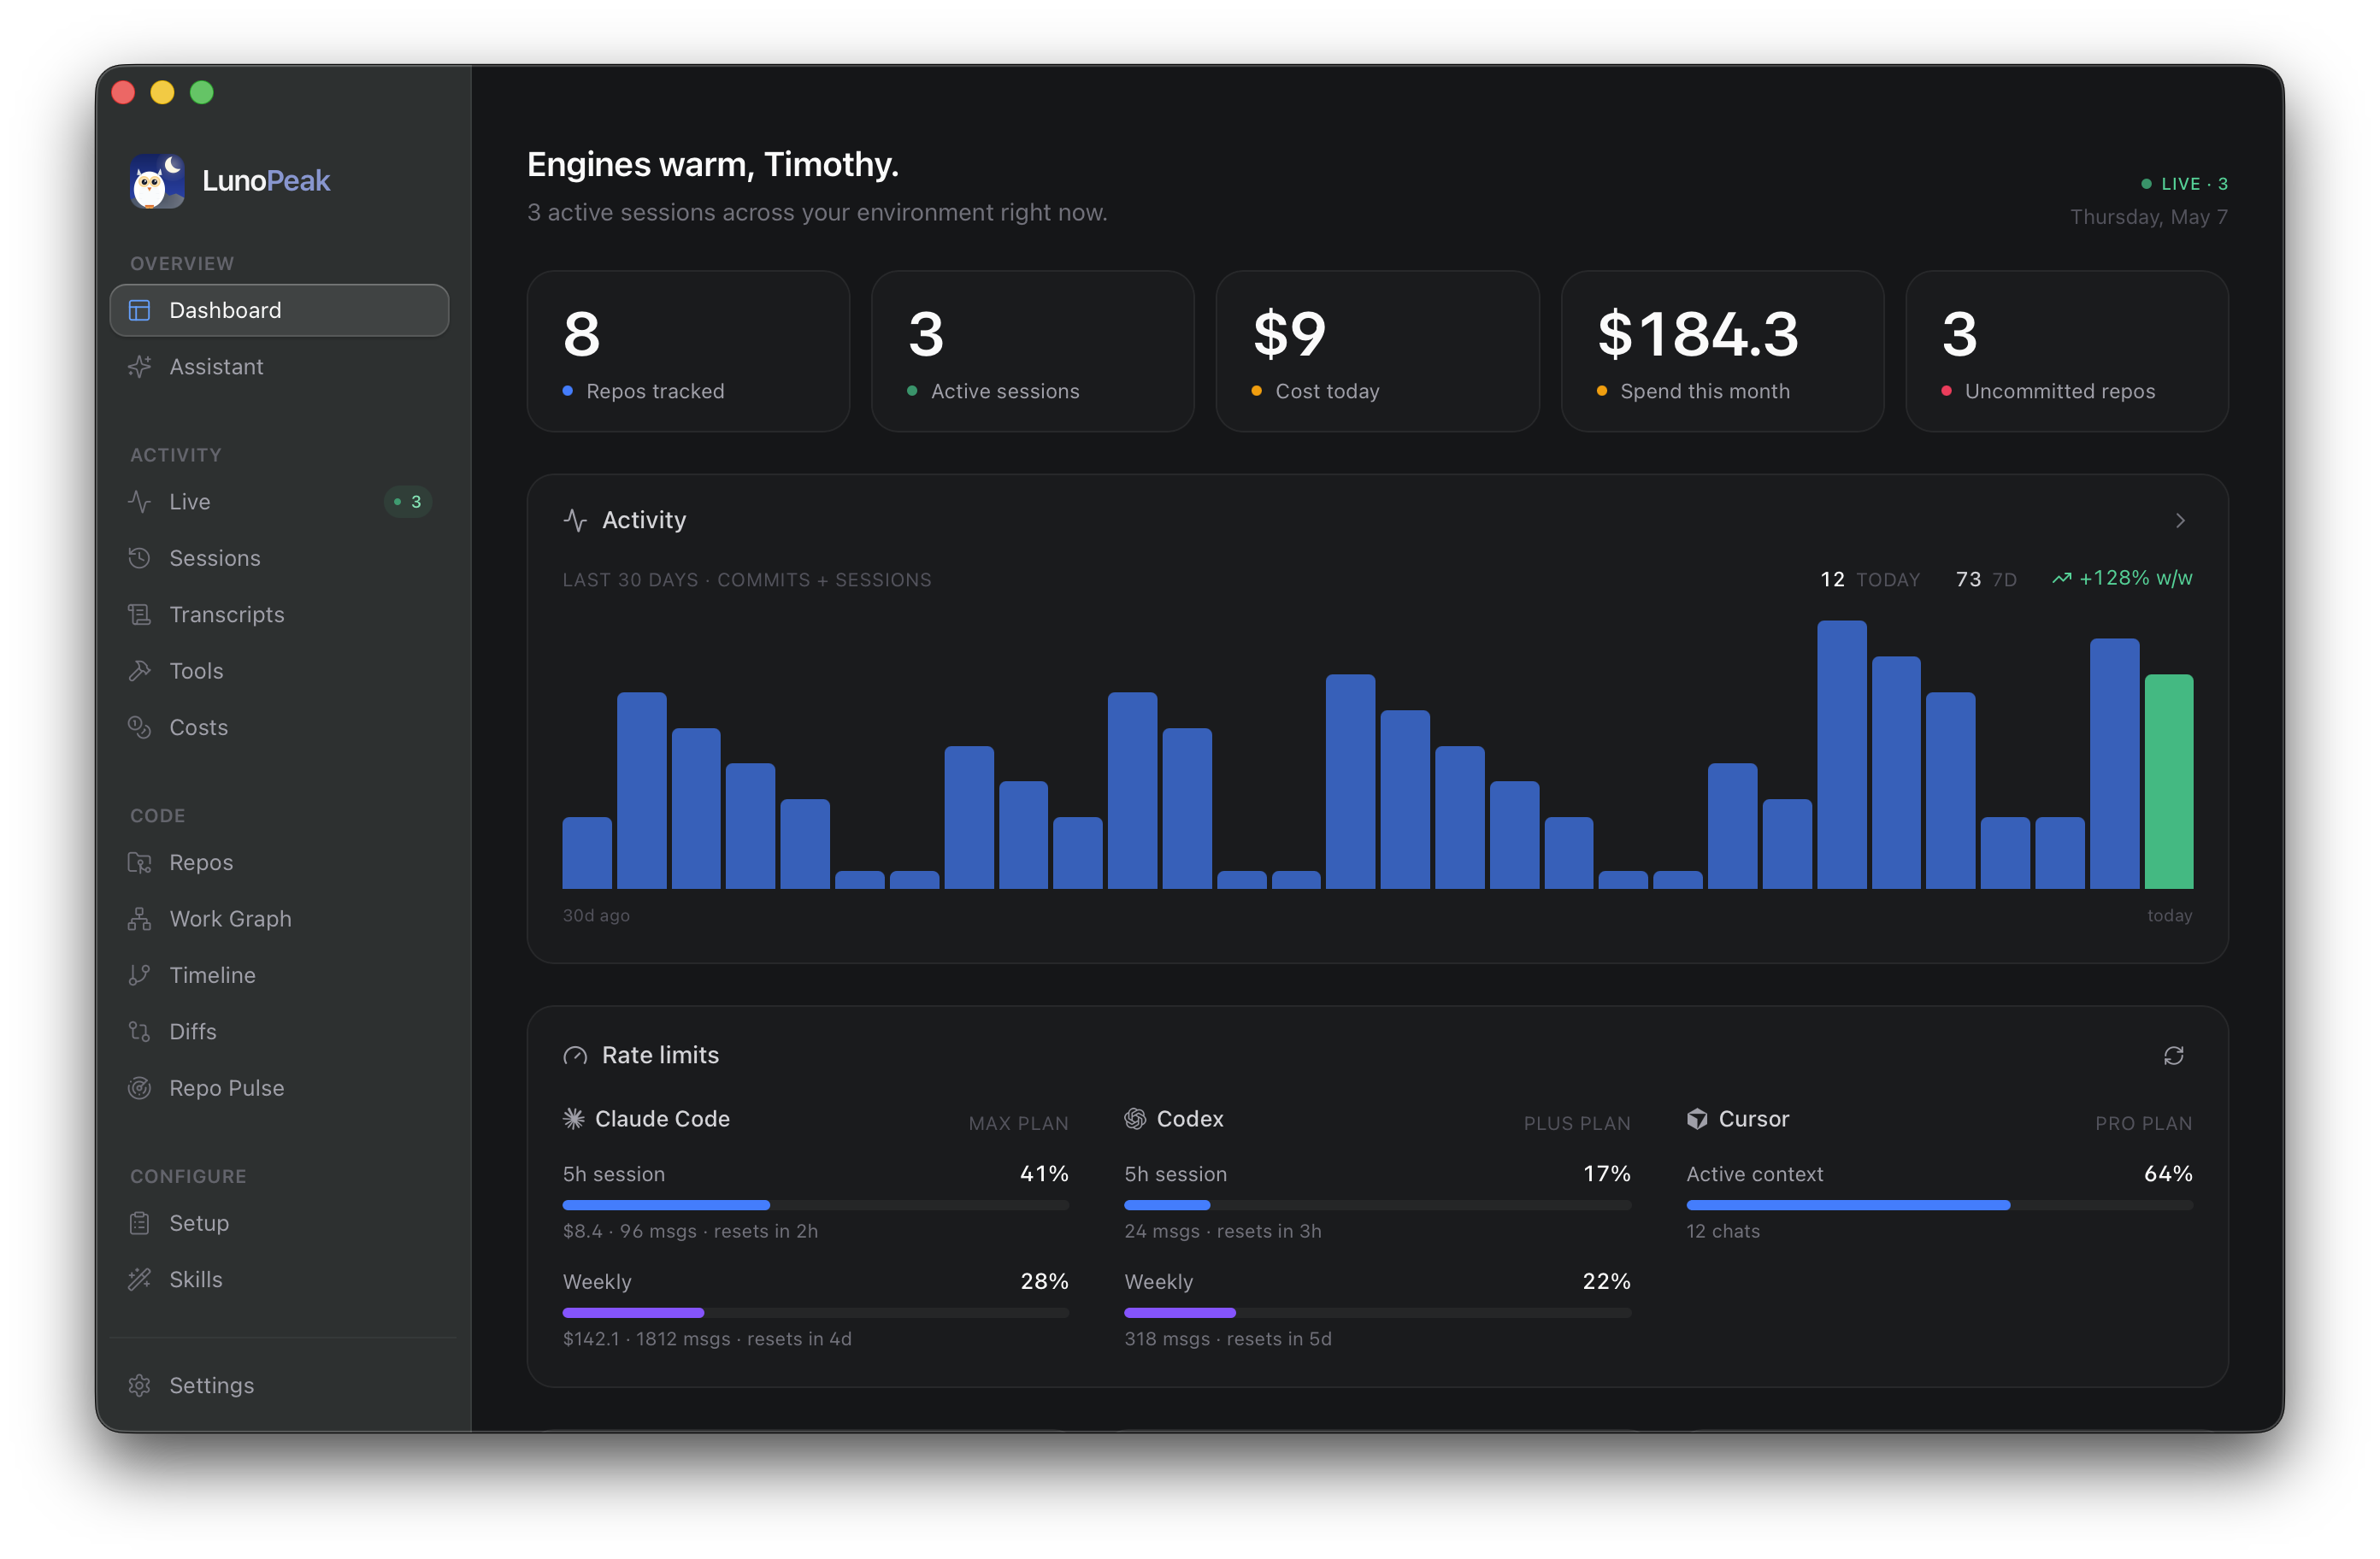Click '$142.1 · 1812 msgs · resets in 4d'

(x=707, y=1338)
